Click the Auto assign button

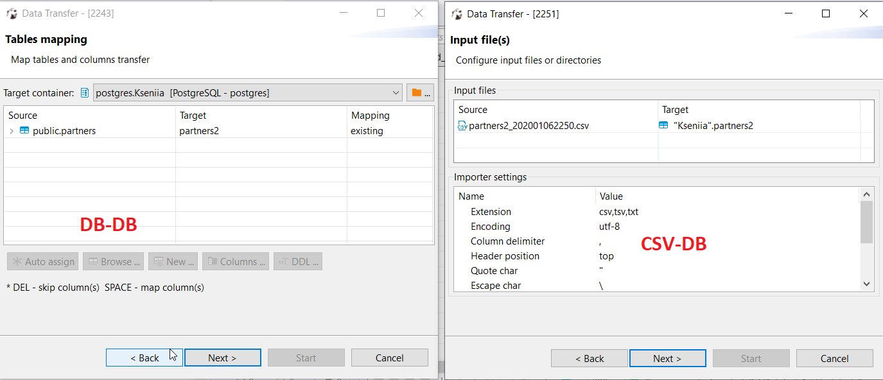(x=42, y=261)
